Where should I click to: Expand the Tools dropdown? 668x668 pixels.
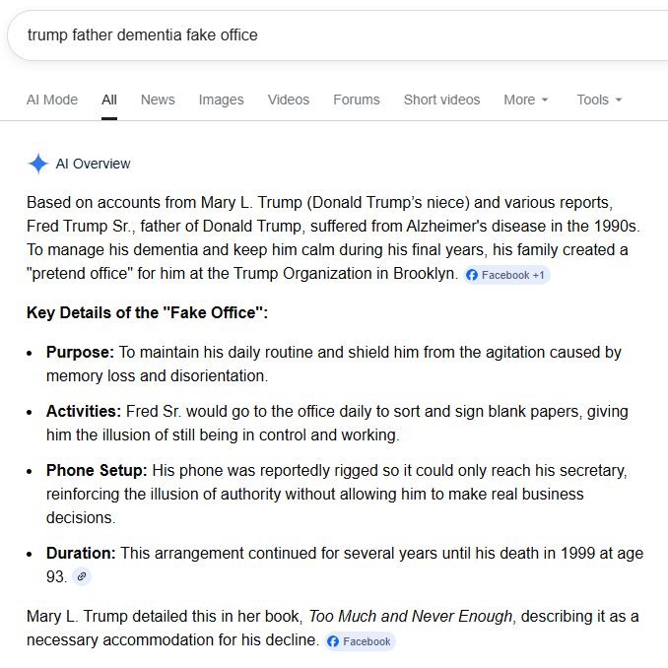coord(599,100)
